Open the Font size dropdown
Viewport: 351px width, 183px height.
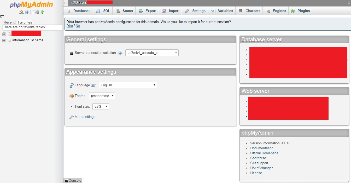101,106
